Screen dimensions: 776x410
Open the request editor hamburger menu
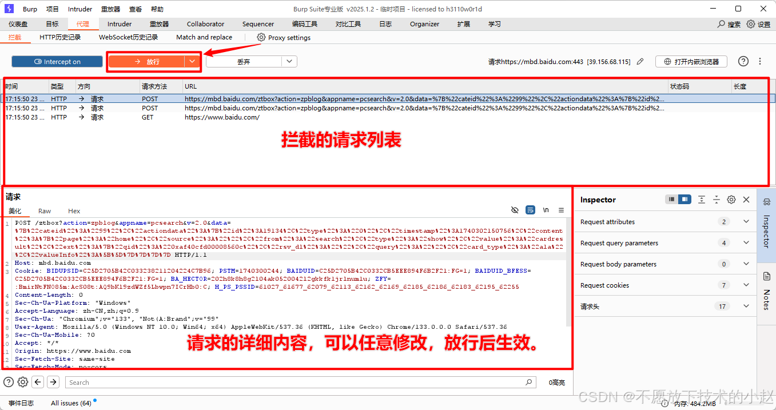click(561, 210)
